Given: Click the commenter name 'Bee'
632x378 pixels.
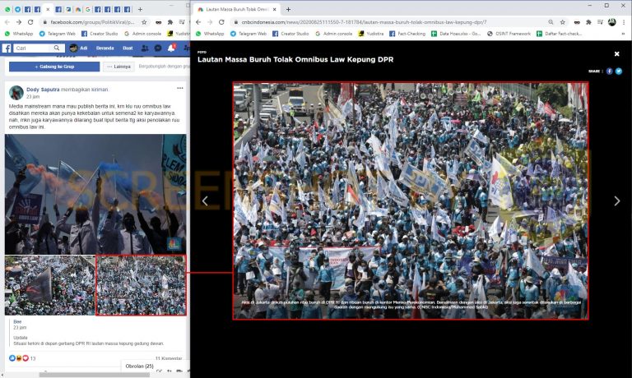Looking at the screenshot, I should 17,321.
